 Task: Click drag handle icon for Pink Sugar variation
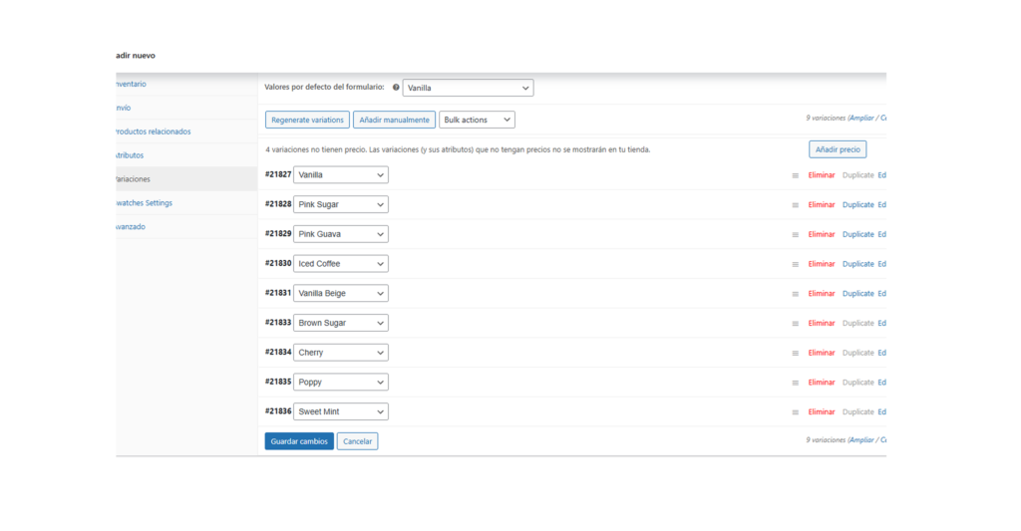coord(795,205)
